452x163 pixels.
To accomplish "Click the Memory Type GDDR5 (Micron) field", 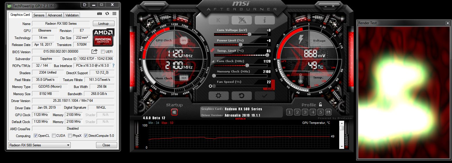I will 50,87.
